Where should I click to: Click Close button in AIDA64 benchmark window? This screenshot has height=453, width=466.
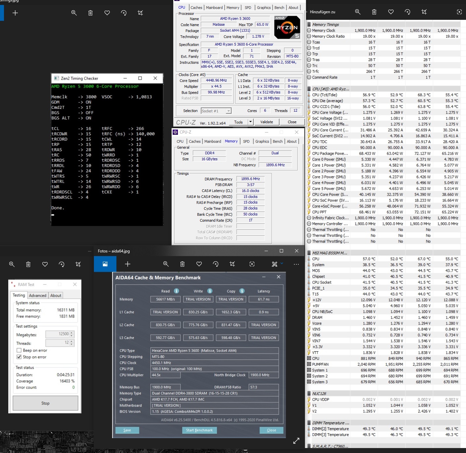coord(272,430)
